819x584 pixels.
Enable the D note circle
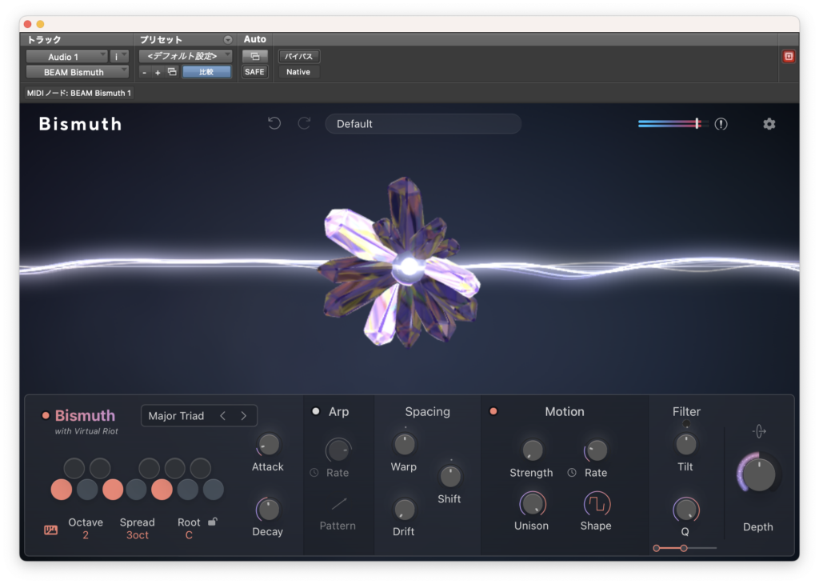click(x=86, y=490)
